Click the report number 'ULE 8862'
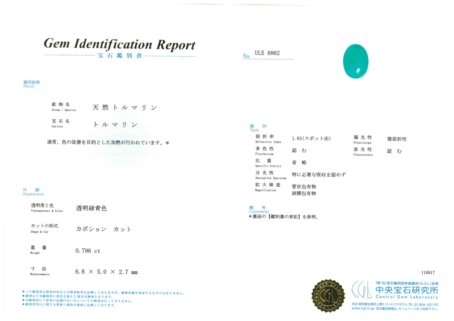This screenshot has width=454, height=321. point(267,53)
